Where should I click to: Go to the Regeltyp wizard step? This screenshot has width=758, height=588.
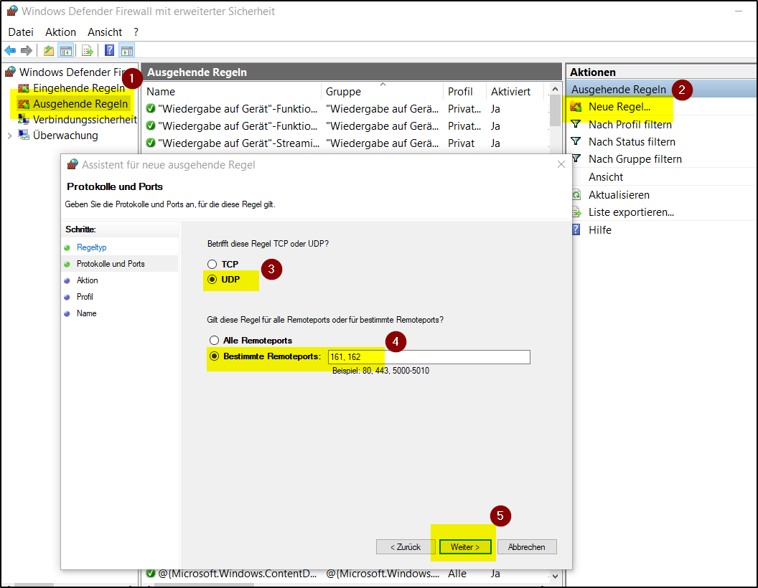pos(91,247)
